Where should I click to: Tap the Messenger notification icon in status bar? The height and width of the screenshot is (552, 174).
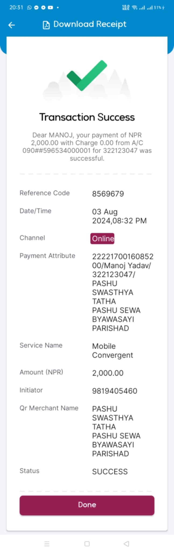coord(36,8)
